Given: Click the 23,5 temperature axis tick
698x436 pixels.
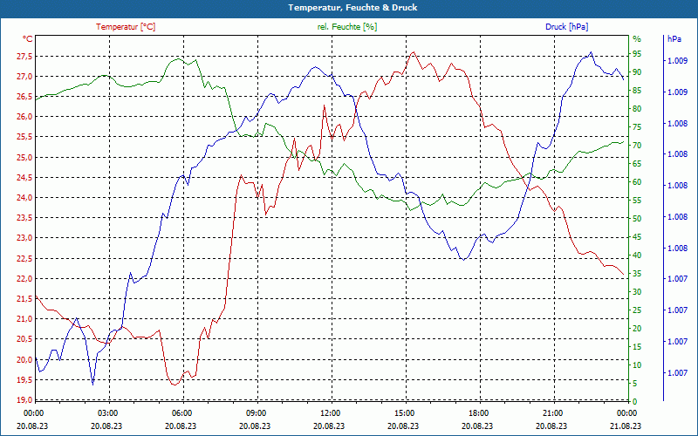Looking at the screenshot, I should point(24,218).
